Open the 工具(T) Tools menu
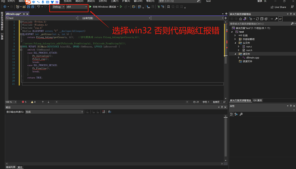296x169 pixels. (x=114, y=1)
